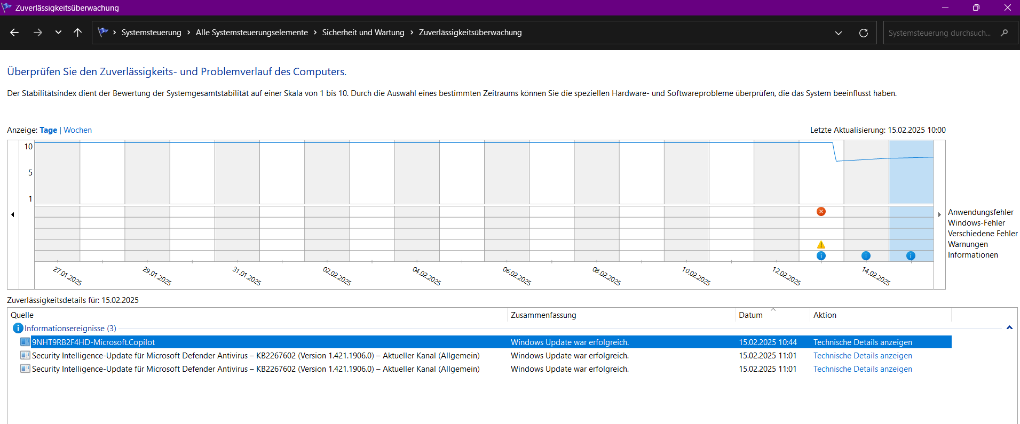Image resolution: width=1020 pixels, height=424 pixels.
Task: Expand chevron after Sicherheit und Wartung
Action: pyautogui.click(x=412, y=33)
